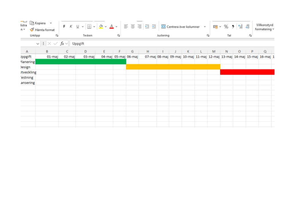This screenshot has width=293, height=207.
Task: Apply cell borders icon
Action: coord(89,27)
